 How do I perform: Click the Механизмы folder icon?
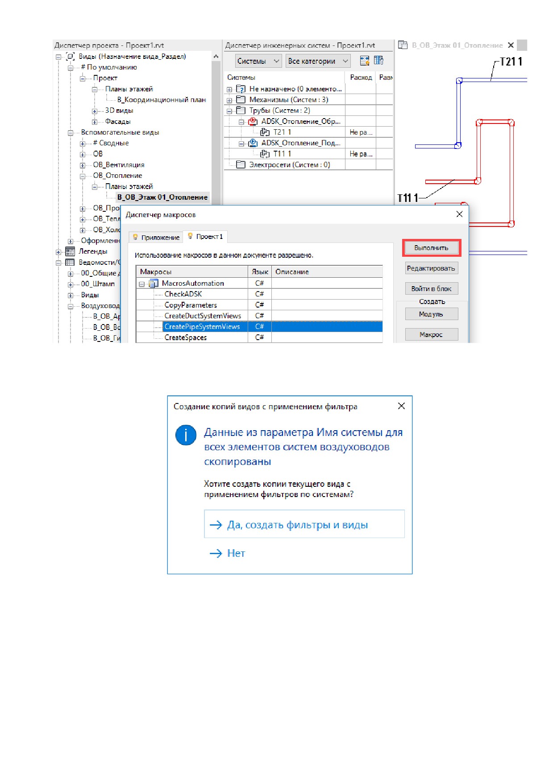[241, 100]
